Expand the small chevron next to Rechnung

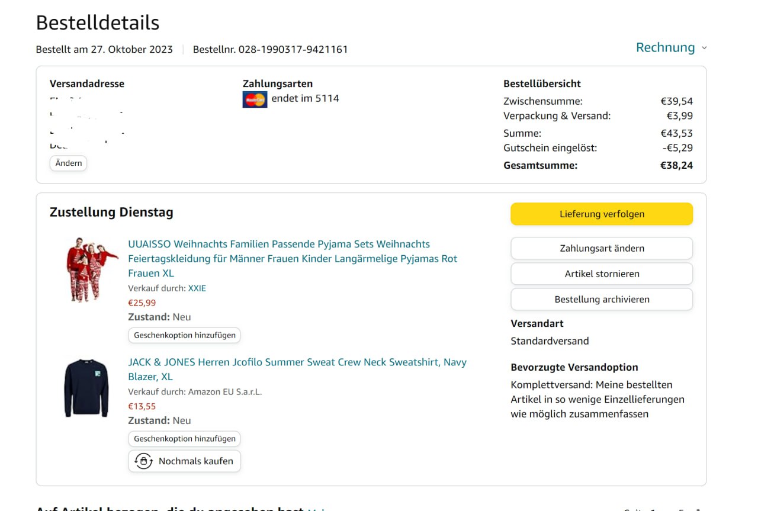point(704,48)
